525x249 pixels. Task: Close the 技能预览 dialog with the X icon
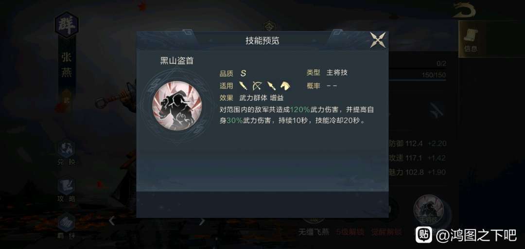click(x=378, y=40)
